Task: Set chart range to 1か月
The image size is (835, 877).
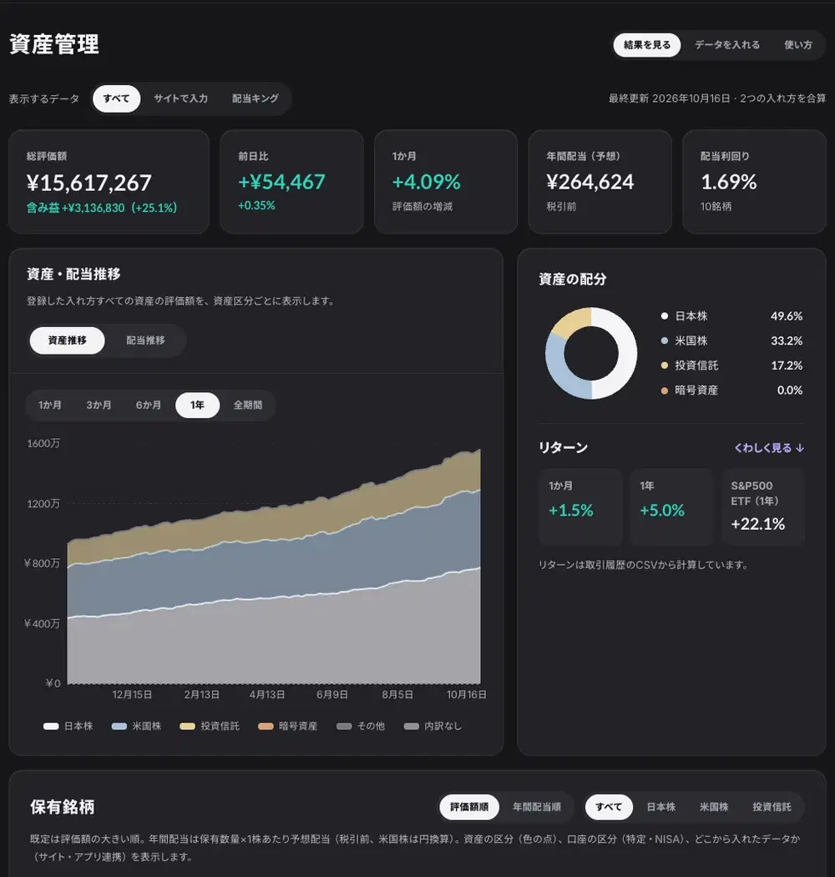Action: (50, 405)
